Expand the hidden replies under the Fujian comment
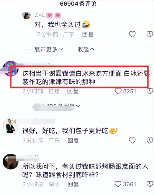 (57, 106)
